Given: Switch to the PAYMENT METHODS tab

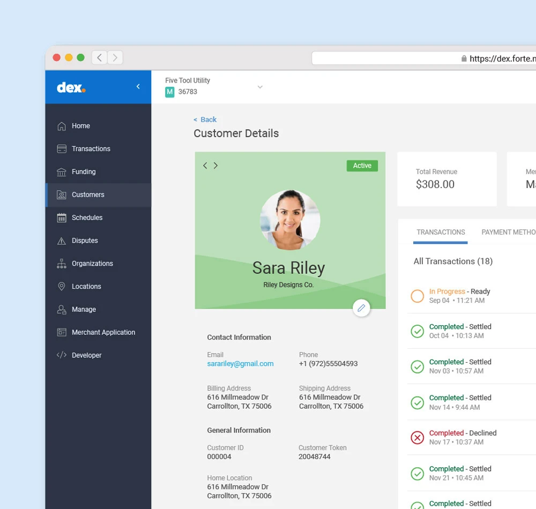Looking at the screenshot, I should tap(509, 233).
